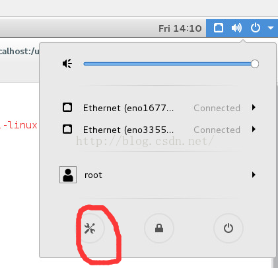Click the volume speaker icon in top bar

236,28
